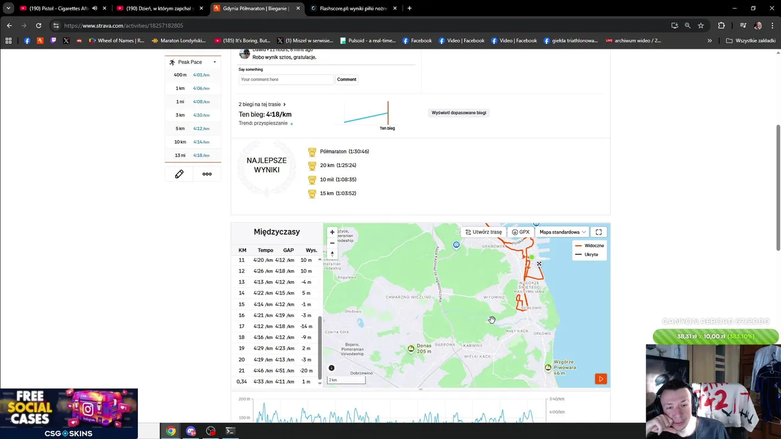Viewport: 781px width, 439px height.
Task: Click split row for KM 11
Action: click(275, 260)
